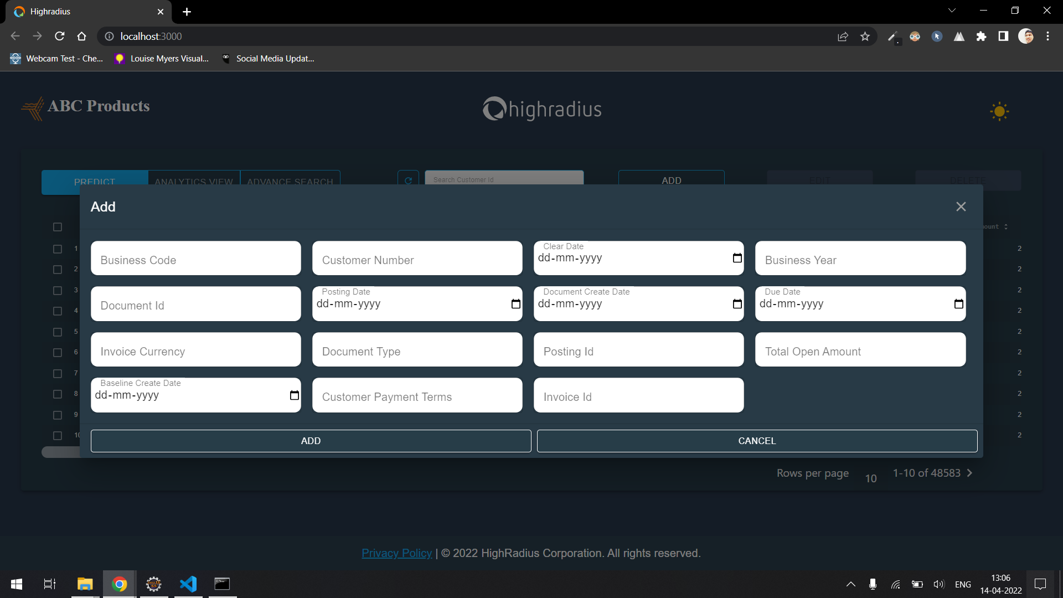This screenshot has width=1063, height=598.
Task: Toggle the select-all checkbox in the table header
Action: [x=58, y=227]
